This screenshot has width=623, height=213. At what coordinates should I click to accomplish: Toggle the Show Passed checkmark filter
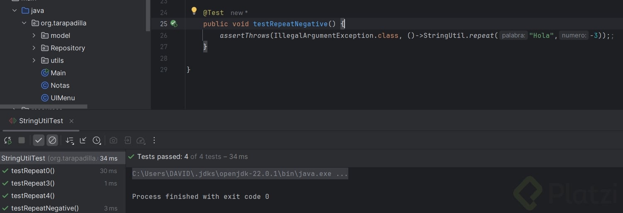tap(39, 141)
